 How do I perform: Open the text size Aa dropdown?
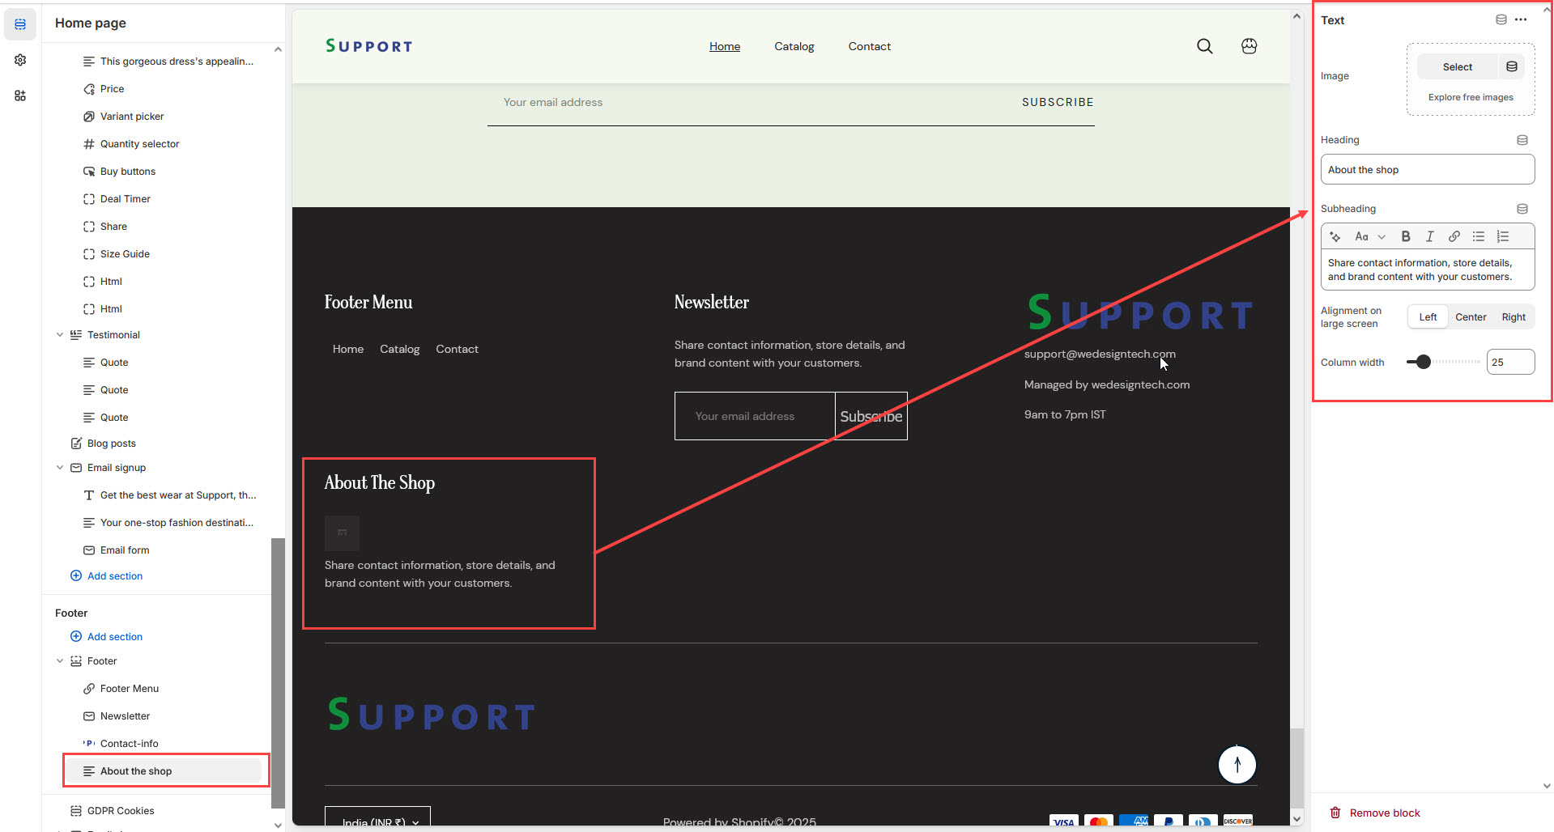click(x=1370, y=236)
